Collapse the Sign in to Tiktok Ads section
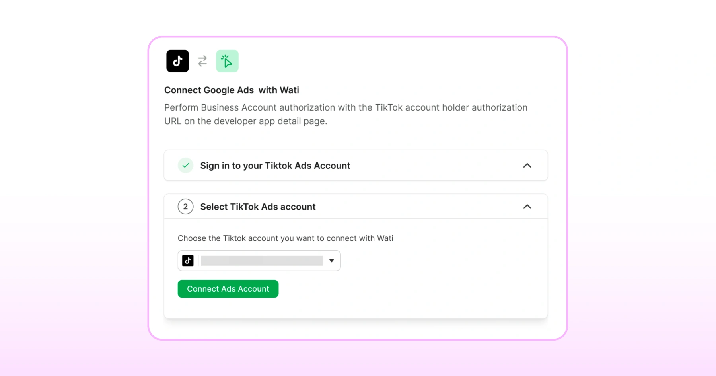The height and width of the screenshot is (376, 716). pyautogui.click(x=527, y=166)
